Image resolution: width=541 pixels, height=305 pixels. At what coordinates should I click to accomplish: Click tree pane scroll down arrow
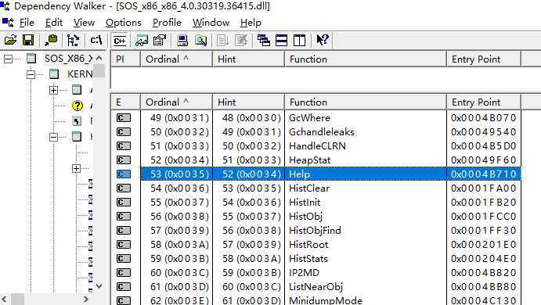click(x=99, y=285)
